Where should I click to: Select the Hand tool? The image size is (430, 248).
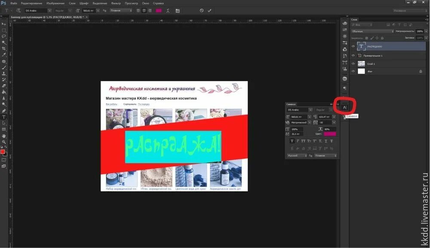(4, 136)
